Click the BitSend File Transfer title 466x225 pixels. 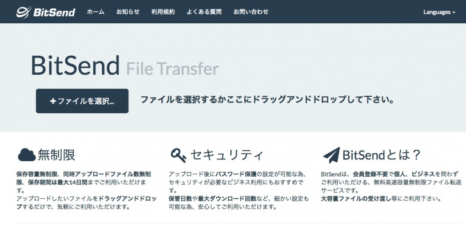coord(125,66)
